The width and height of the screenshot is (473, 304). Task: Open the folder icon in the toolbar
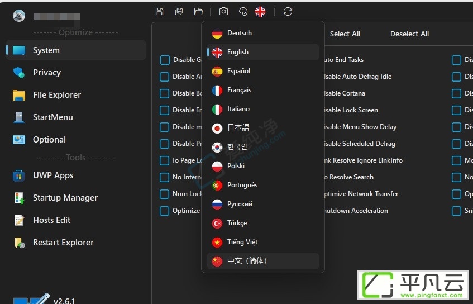198,12
